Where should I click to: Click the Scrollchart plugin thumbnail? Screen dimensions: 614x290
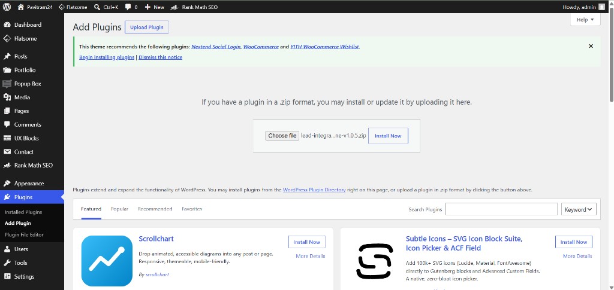[107, 261]
